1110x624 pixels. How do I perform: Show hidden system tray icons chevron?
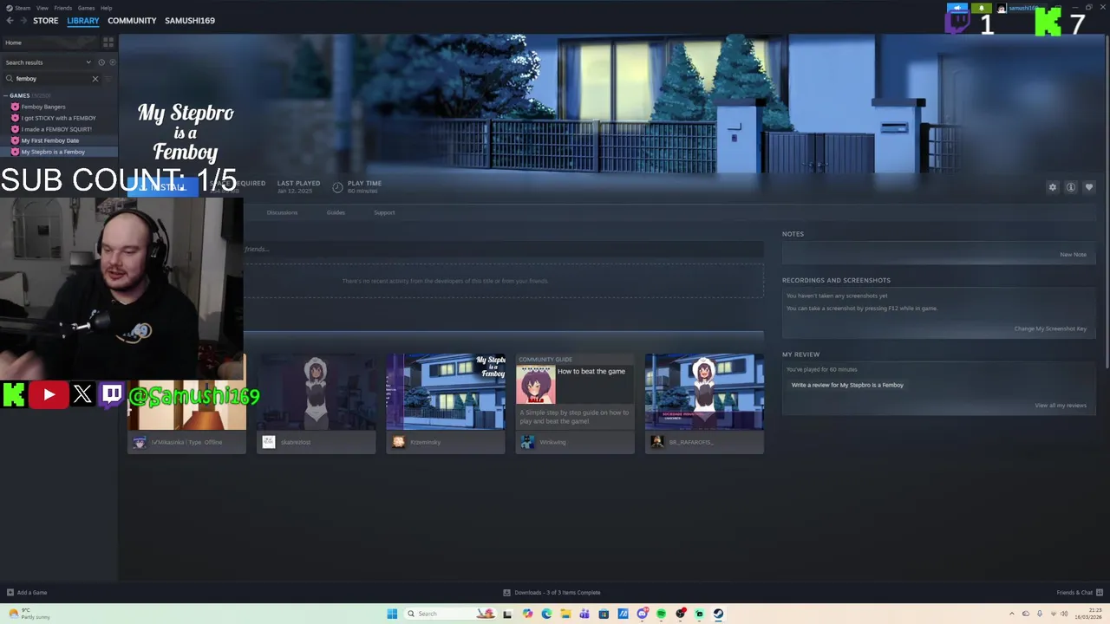pos(1012,614)
